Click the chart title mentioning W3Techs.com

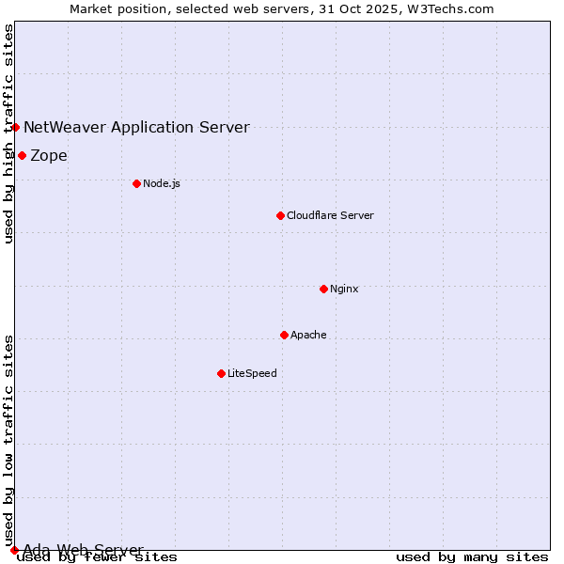282,8
